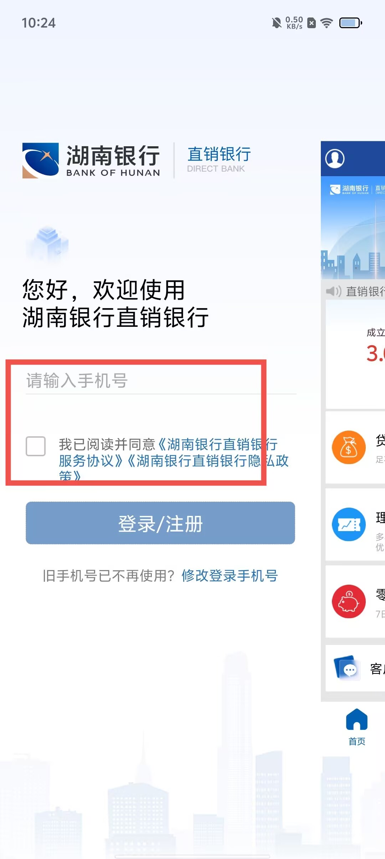Tap the announcement speaker icon
The image size is (385, 859).
(334, 291)
